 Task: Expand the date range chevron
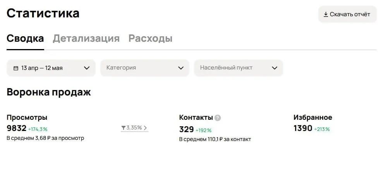(x=87, y=68)
